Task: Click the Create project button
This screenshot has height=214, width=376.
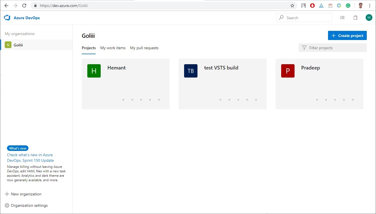Action: click(347, 36)
